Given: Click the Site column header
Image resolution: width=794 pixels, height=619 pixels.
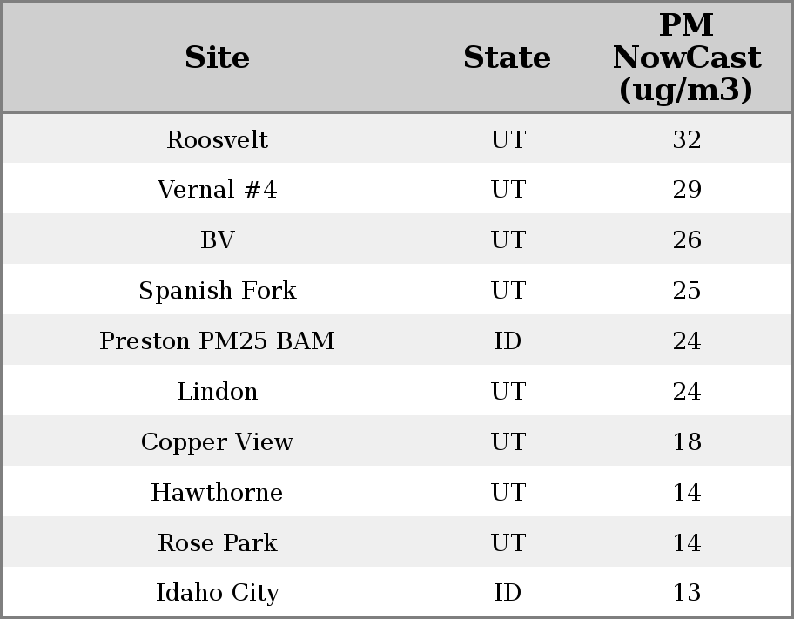Looking at the screenshot, I should (x=217, y=57).
